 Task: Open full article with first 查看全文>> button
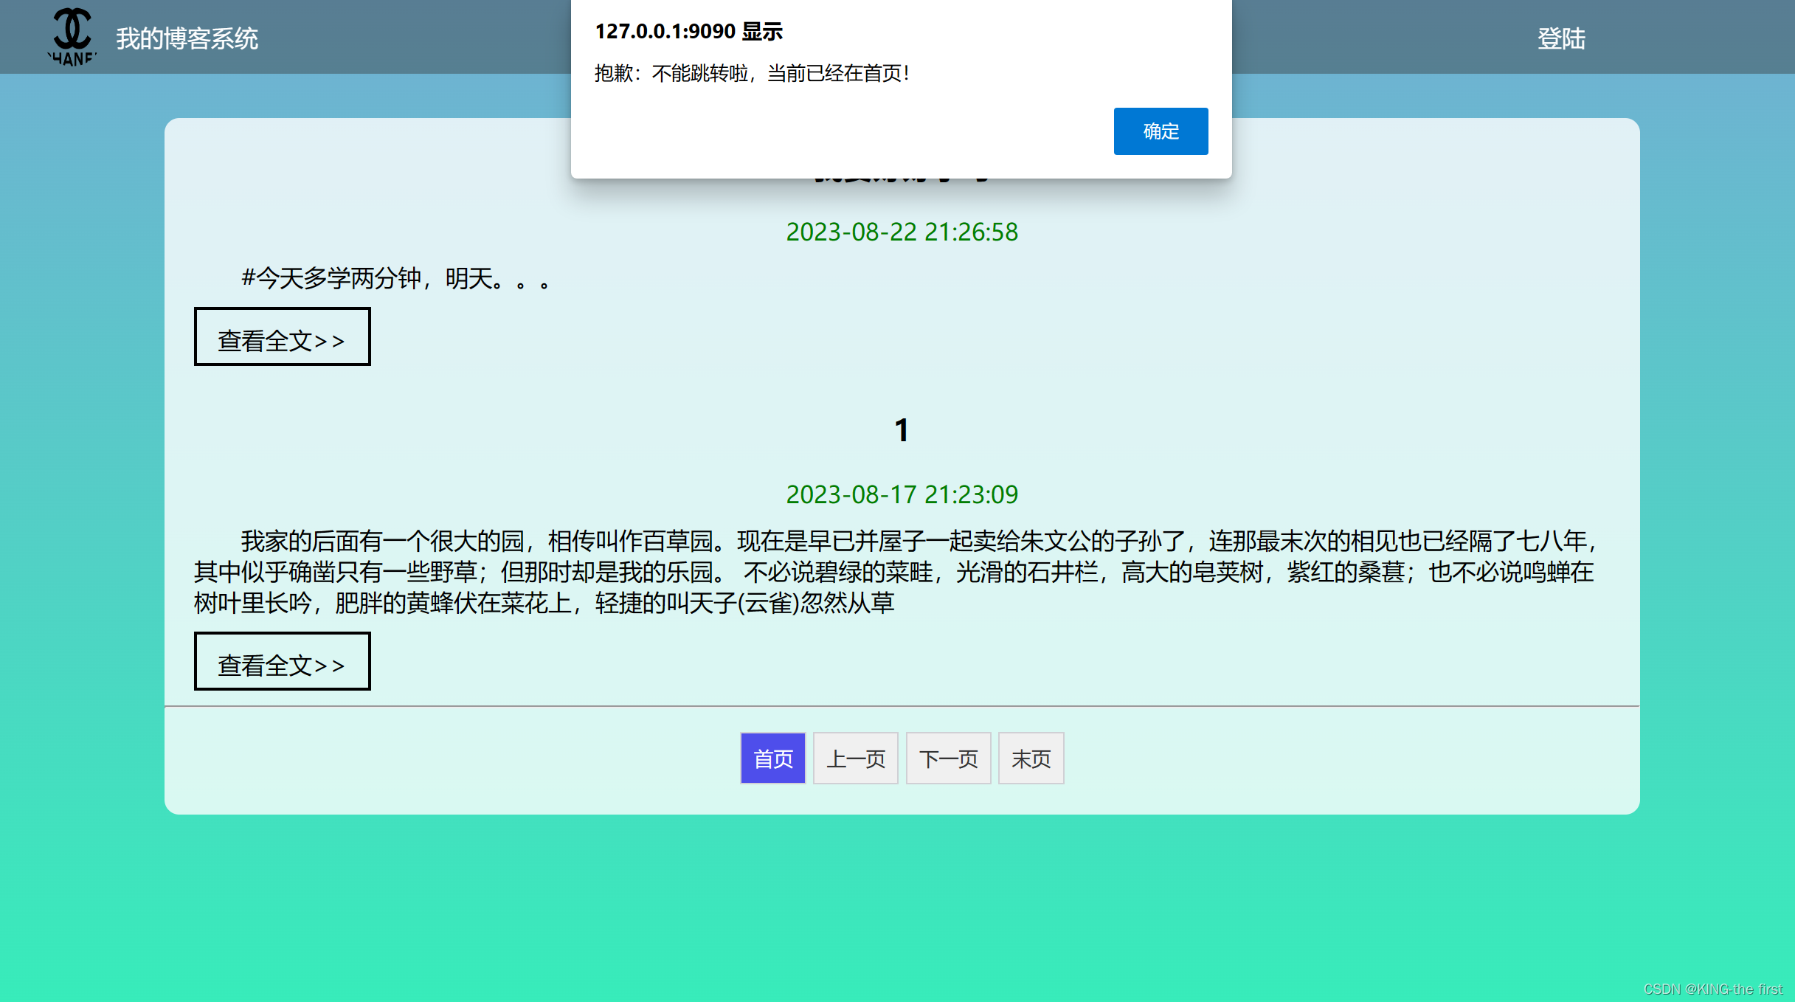(x=282, y=336)
